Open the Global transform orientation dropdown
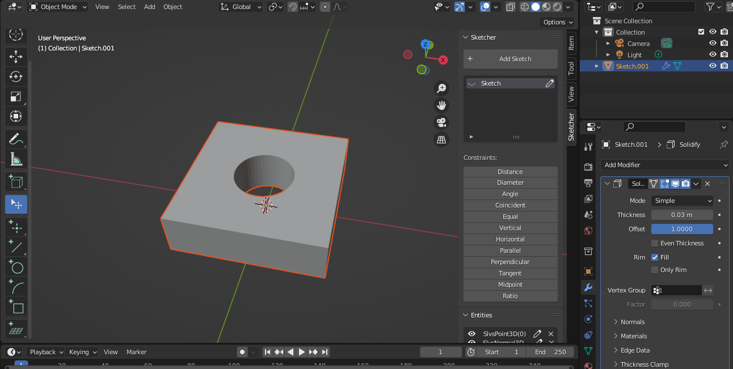Viewport: 733px width, 369px height. pos(241,7)
